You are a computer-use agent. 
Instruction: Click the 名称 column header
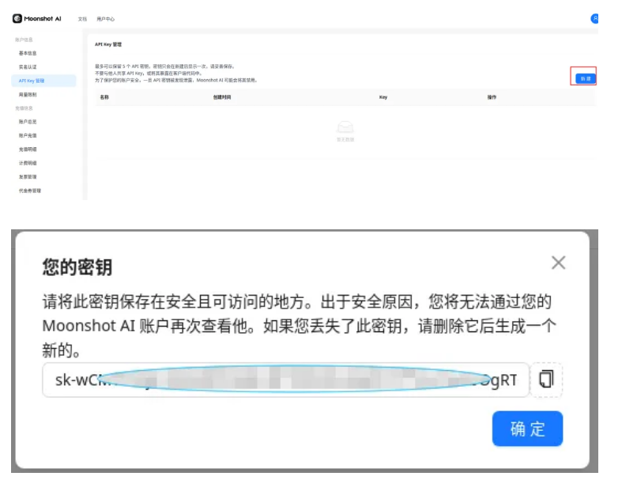[x=104, y=97]
